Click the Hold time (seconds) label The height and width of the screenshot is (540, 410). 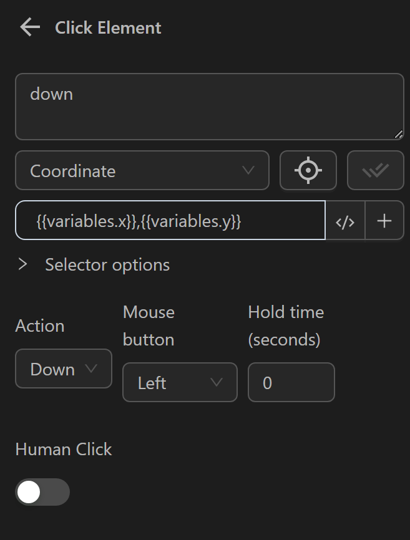pyautogui.click(x=286, y=325)
